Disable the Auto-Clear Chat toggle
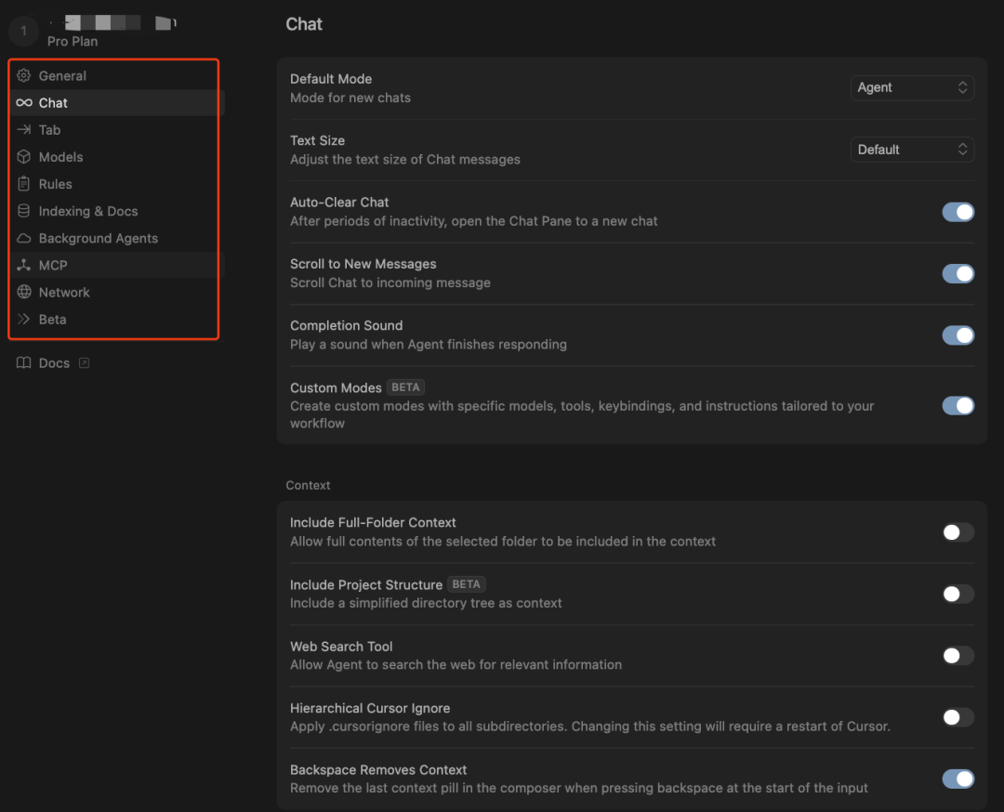Screen dimensions: 1004x812 pos(958,212)
